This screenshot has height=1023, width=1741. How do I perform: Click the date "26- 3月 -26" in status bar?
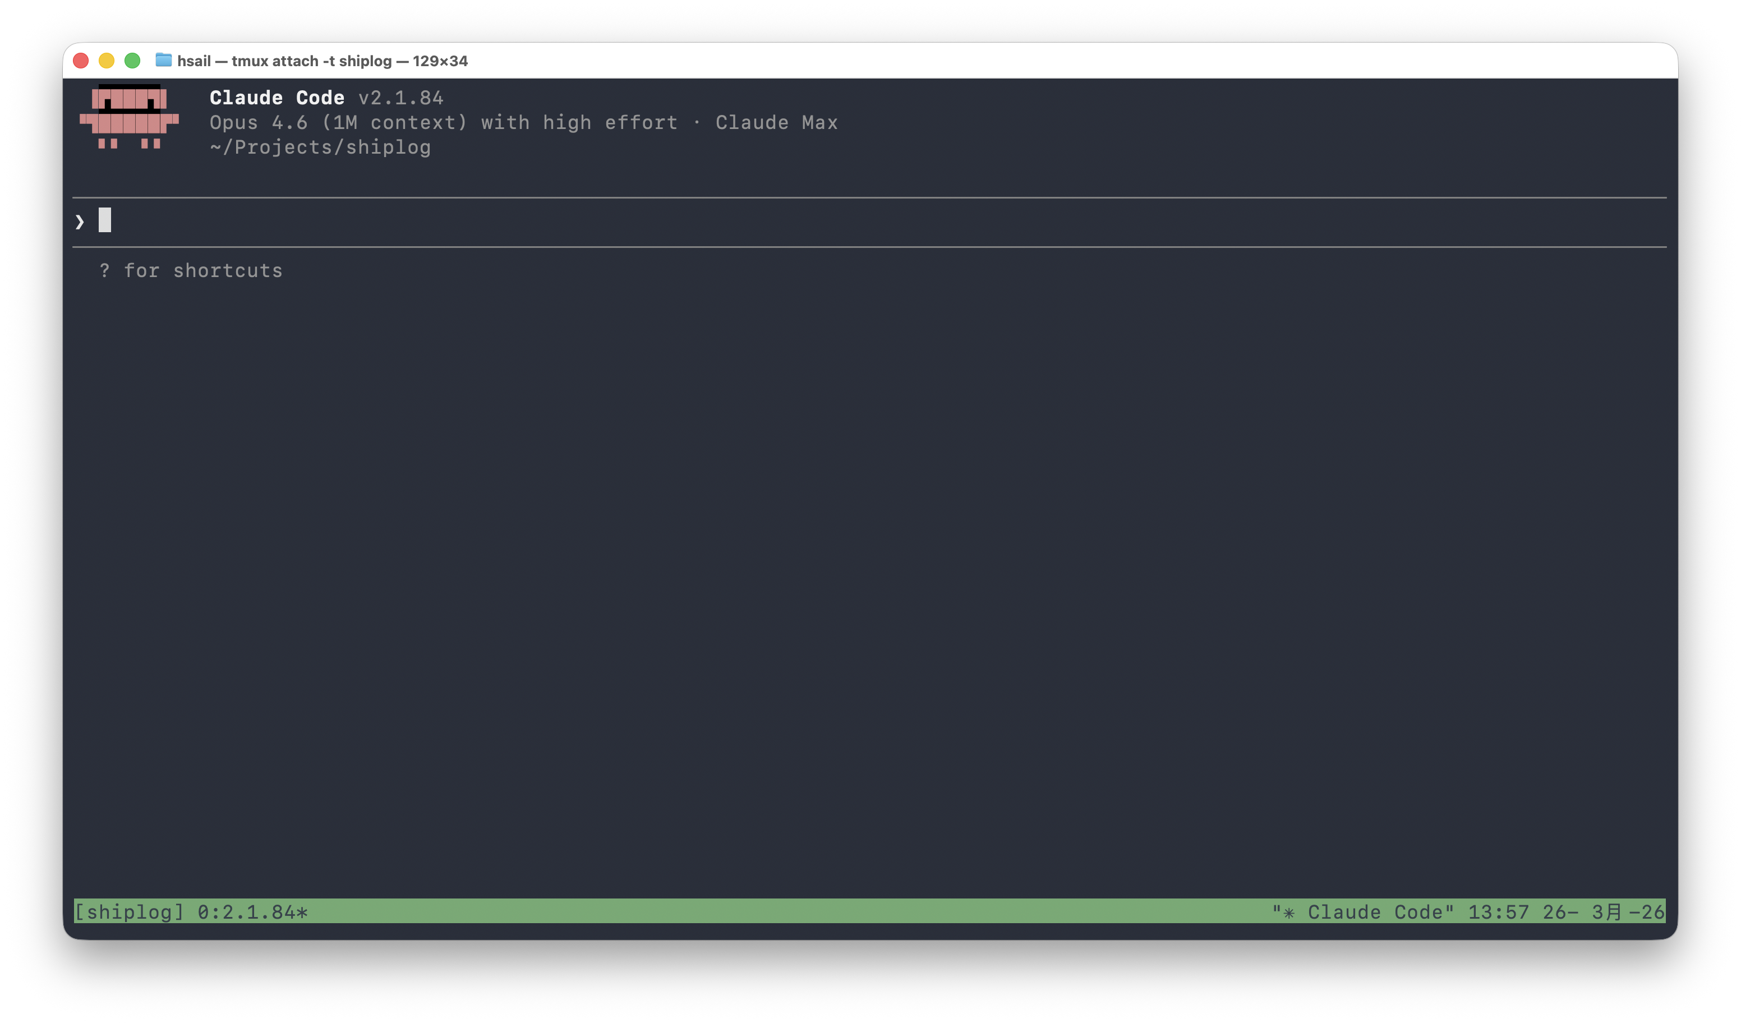click(x=1604, y=913)
